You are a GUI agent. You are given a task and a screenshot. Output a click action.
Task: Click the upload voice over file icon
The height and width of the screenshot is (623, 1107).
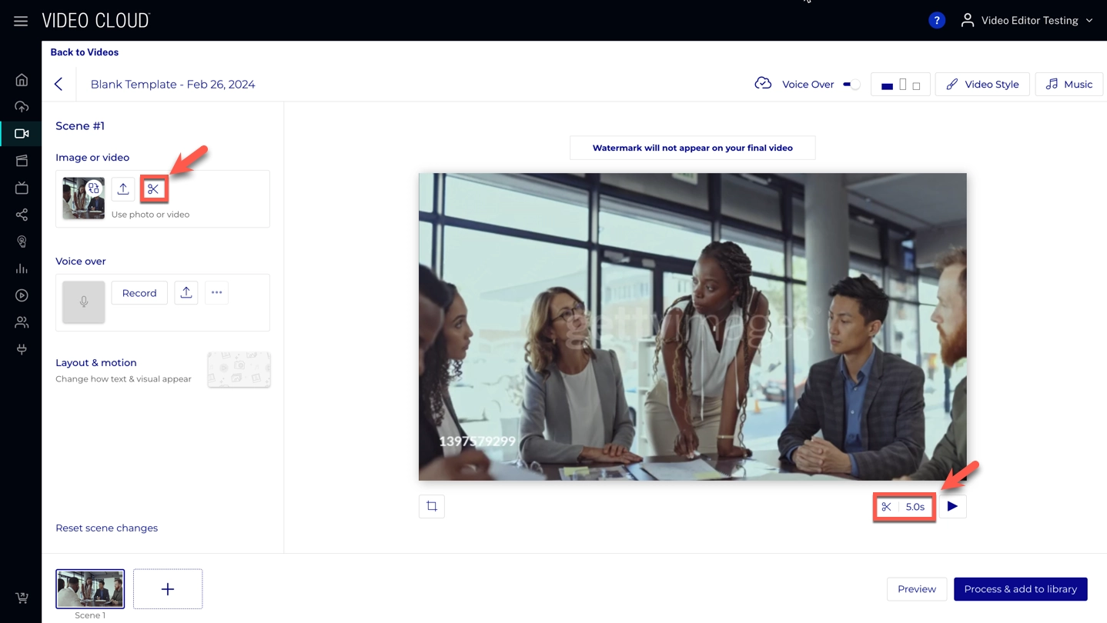(186, 293)
